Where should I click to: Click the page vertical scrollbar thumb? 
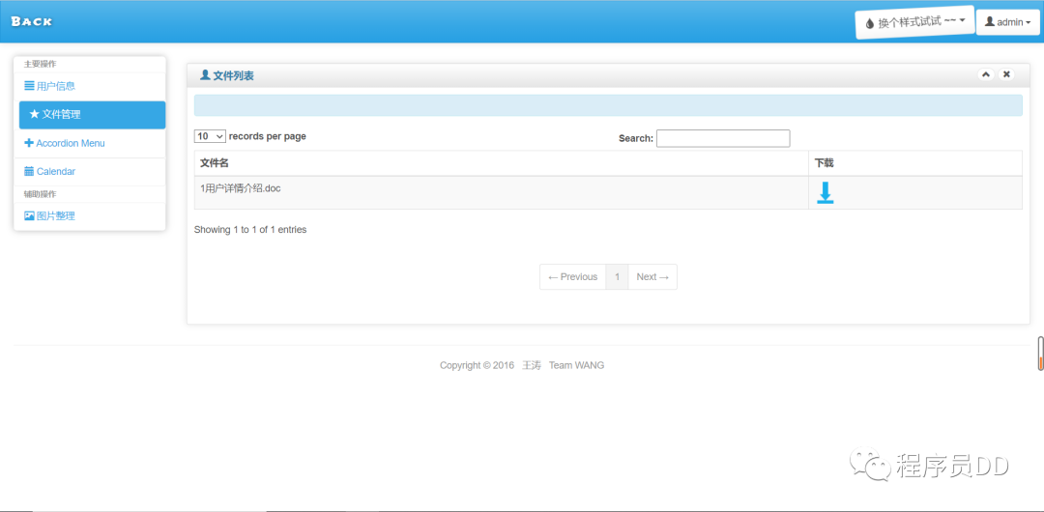1041,354
